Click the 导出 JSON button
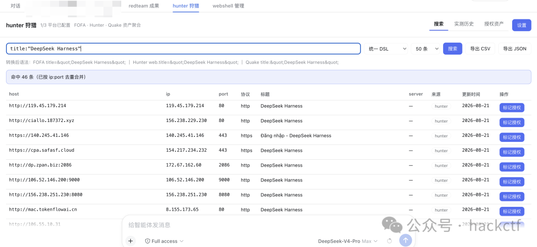537x247 pixels. click(515, 49)
